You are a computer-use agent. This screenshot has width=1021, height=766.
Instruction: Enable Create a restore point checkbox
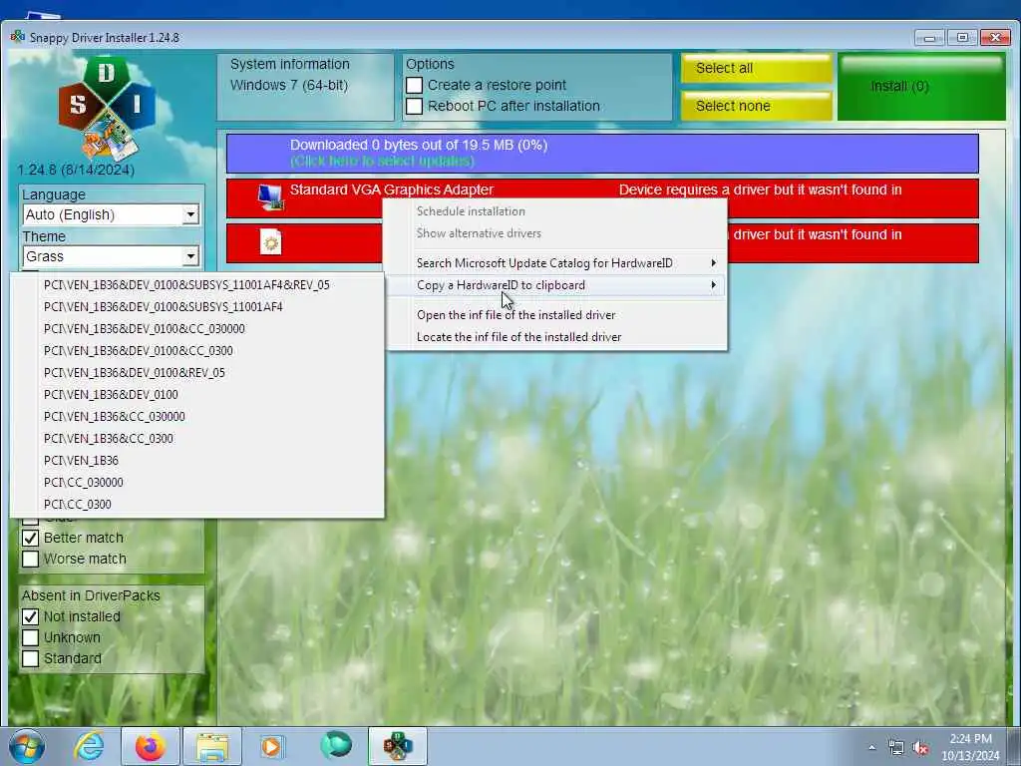[x=414, y=86]
